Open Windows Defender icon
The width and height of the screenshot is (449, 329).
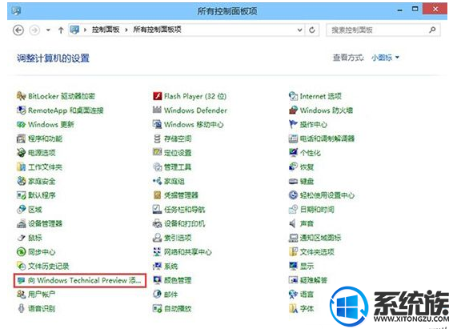pos(157,110)
